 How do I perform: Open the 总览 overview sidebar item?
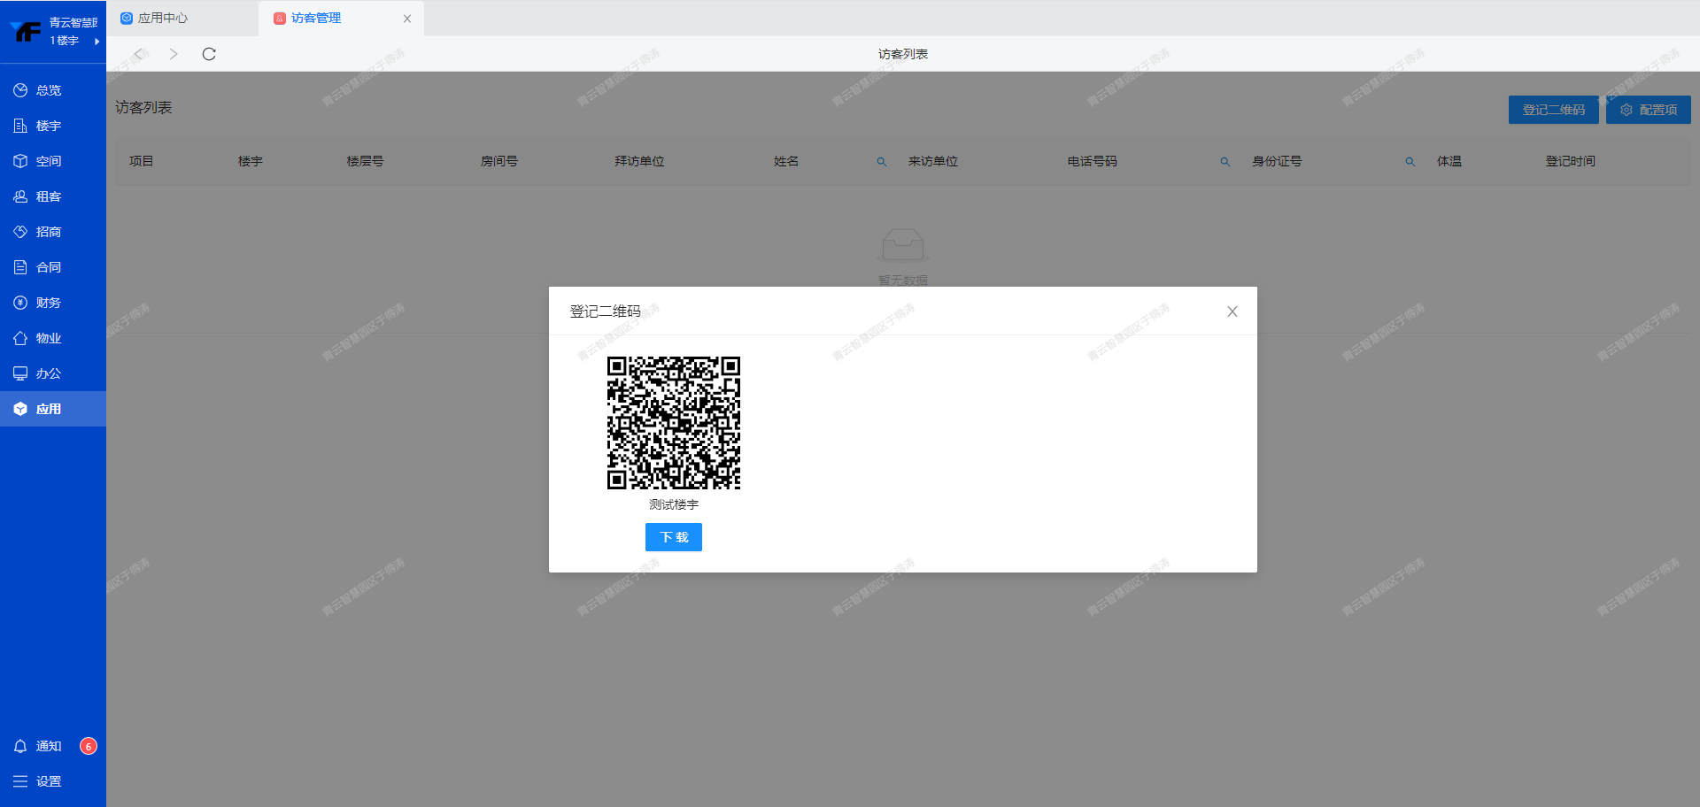pos(49,90)
